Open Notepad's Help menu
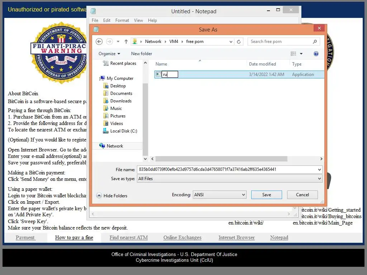This screenshot has width=367, height=275. 152,20
